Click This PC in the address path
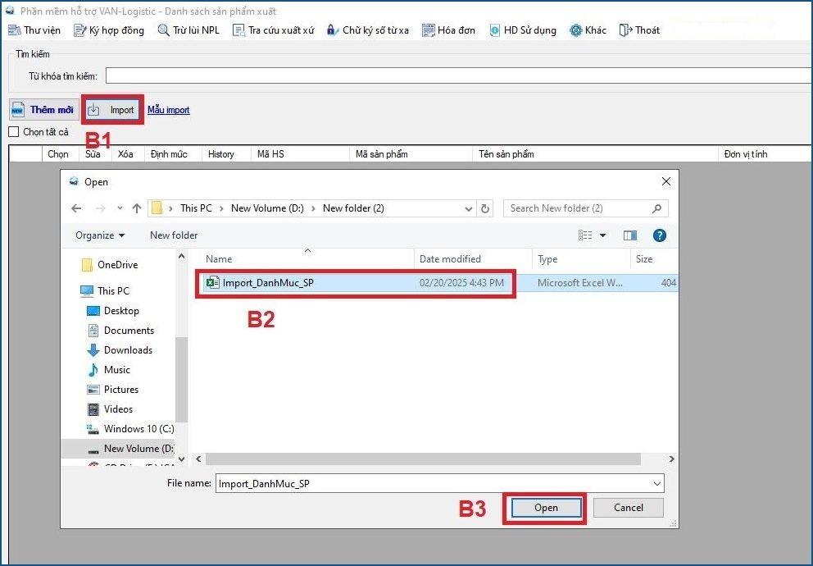 (x=196, y=208)
